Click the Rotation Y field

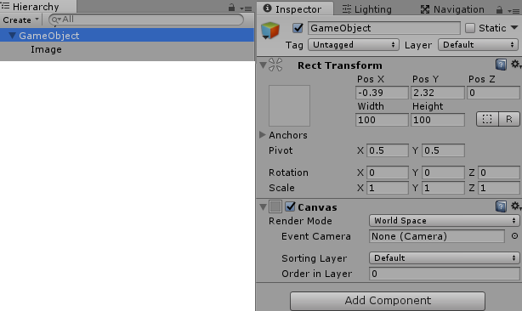[x=443, y=172]
